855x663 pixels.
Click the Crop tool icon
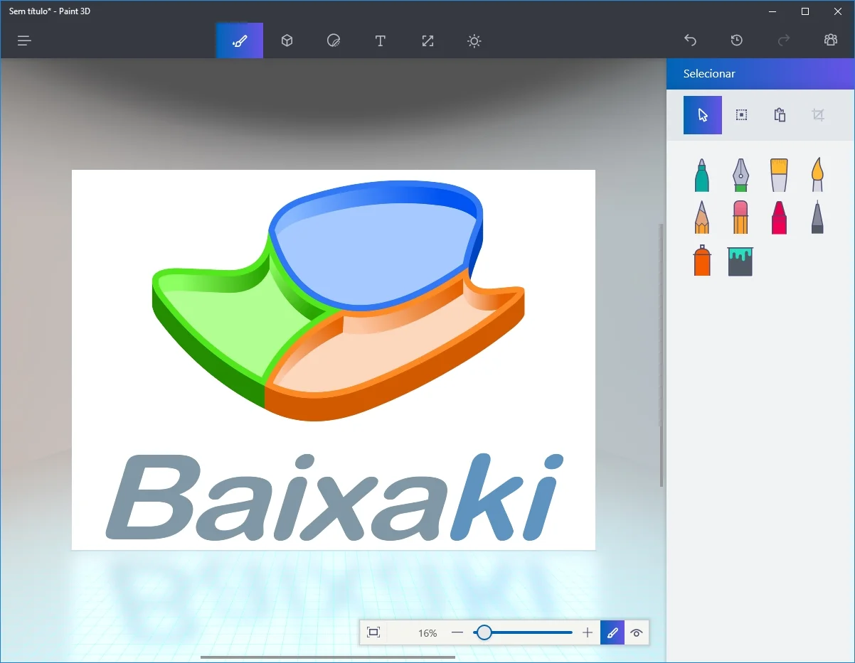818,115
